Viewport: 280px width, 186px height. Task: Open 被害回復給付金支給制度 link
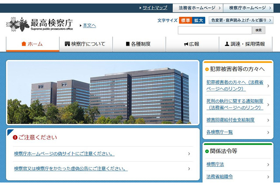click(231, 120)
